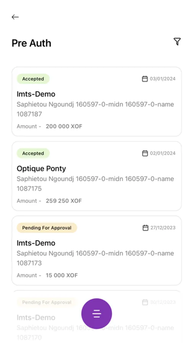Select Accepted badge on 200 000 XOF card
Viewport: 193px width, 343px height.
click(x=33, y=79)
